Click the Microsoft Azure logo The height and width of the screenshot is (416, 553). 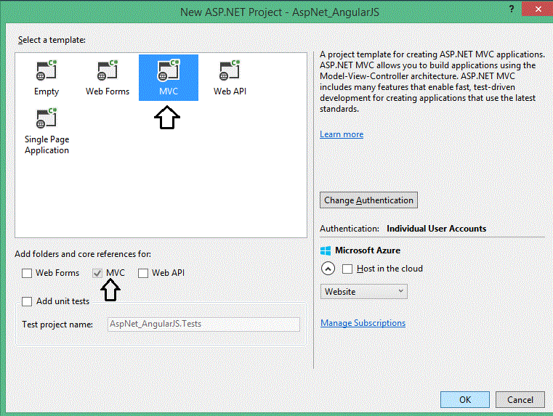325,250
